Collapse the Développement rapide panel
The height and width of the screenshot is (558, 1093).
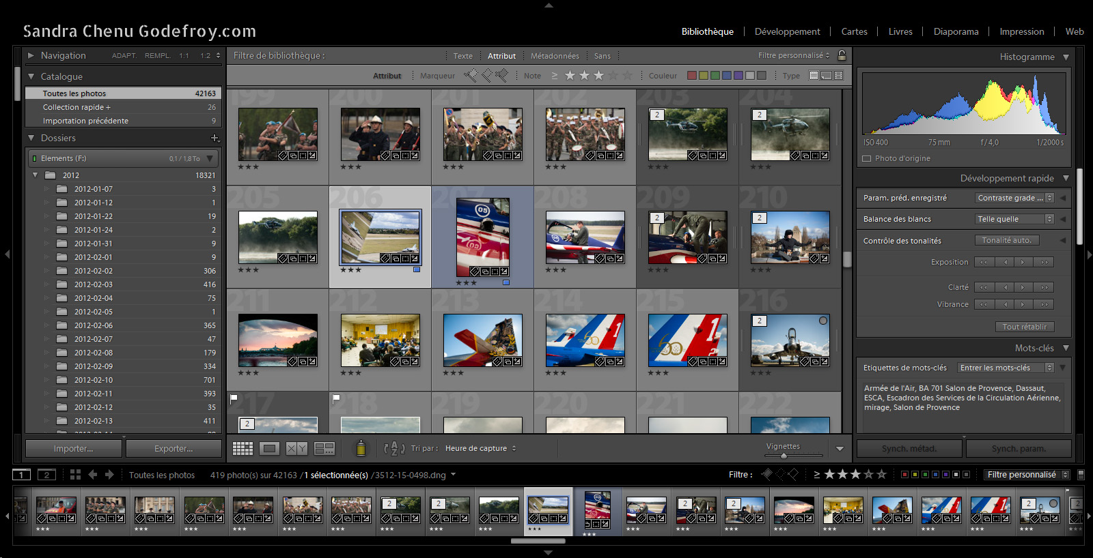point(1066,178)
